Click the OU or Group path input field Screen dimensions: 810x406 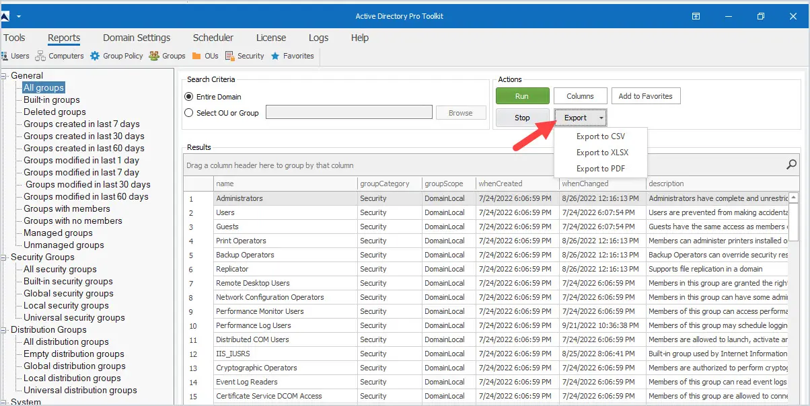(349, 112)
